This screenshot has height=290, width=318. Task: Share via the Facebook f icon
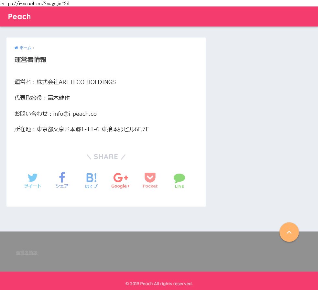coord(62,177)
